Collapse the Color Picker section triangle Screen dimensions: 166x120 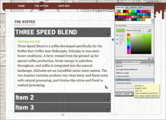click(116, 26)
